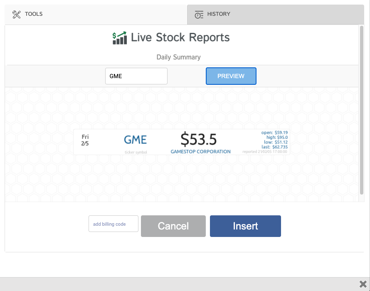Click the reported 21/02/05 17:00:00 timestamp
This screenshot has width=370, height=291.
click(265, 152)
